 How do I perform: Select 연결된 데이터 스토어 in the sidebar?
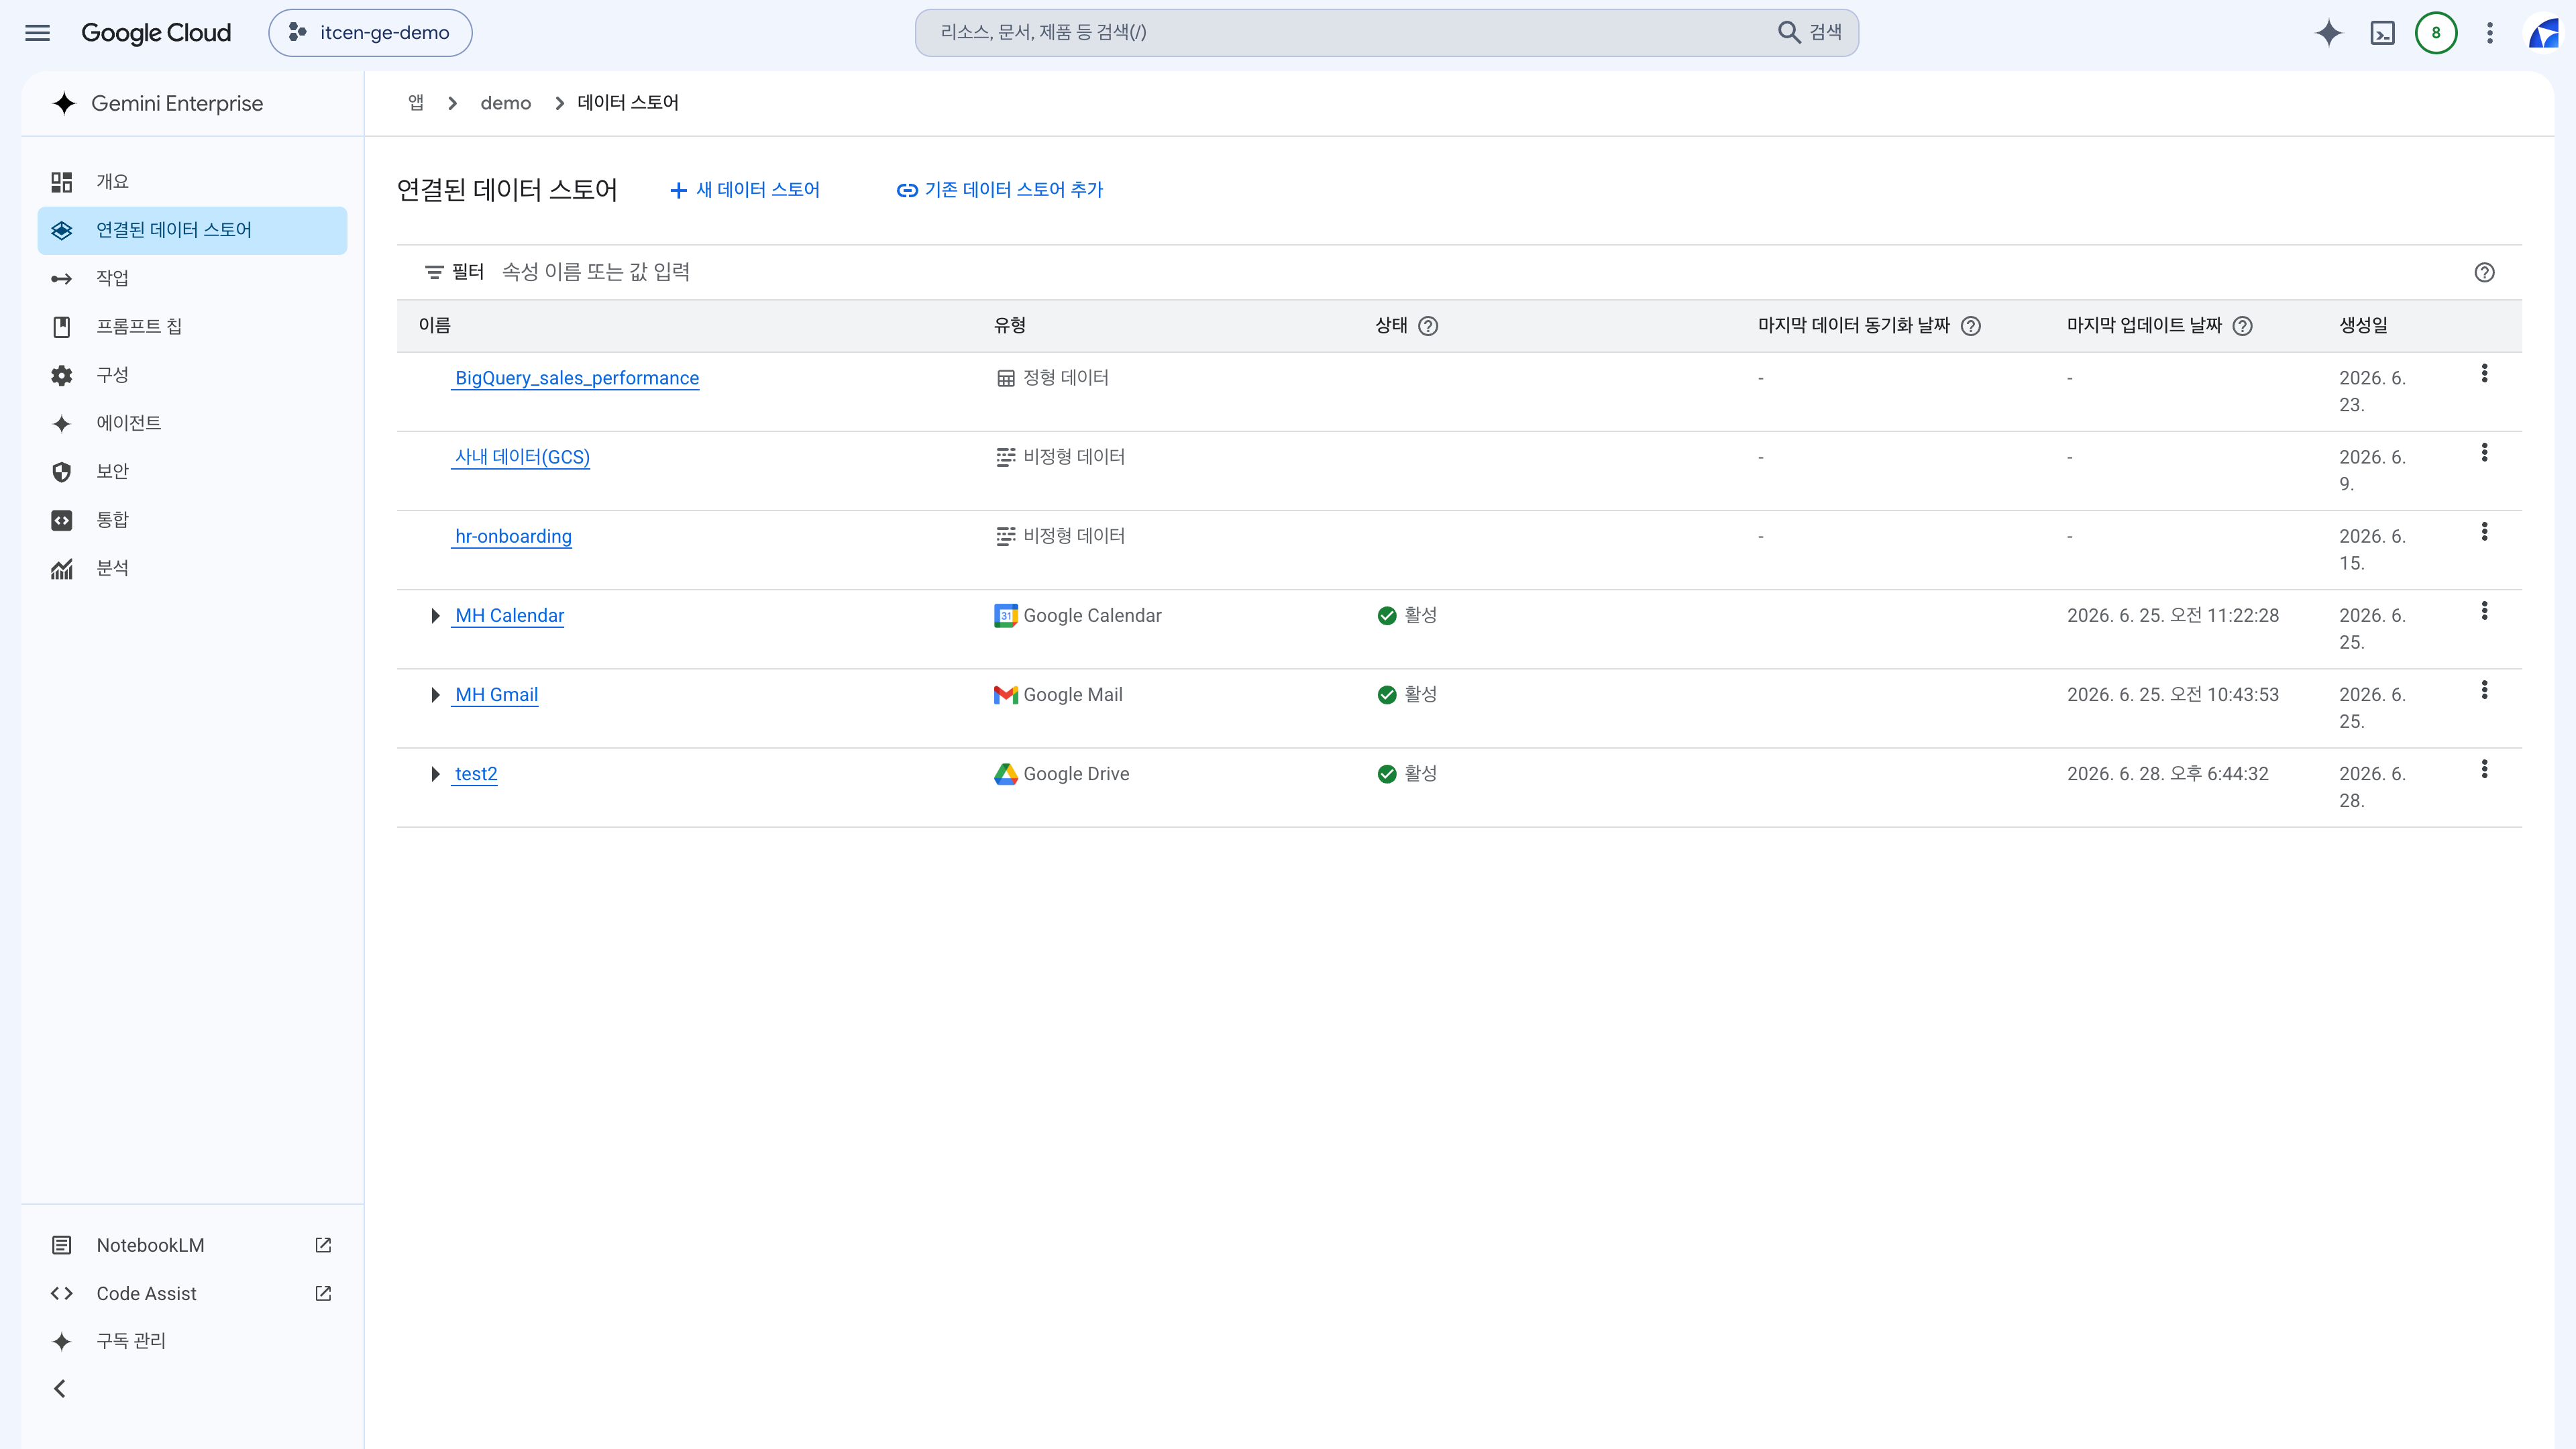click(192, 230)
